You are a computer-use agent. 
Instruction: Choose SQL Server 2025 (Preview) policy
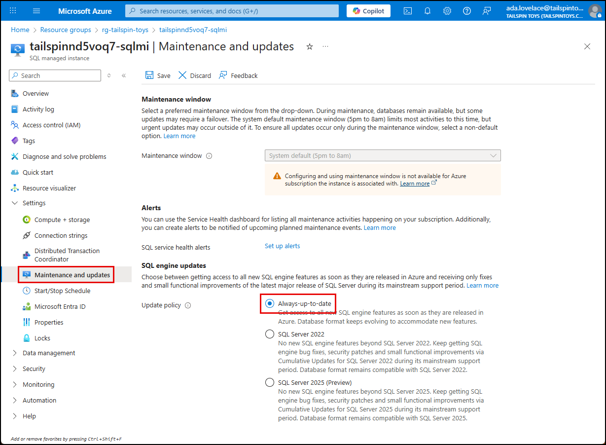click(269, 382)
